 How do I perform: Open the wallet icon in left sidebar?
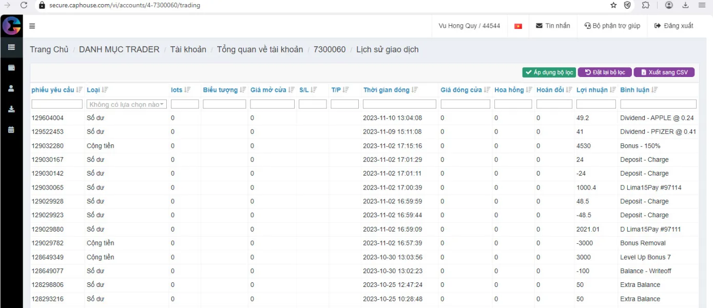click(11, 68)
